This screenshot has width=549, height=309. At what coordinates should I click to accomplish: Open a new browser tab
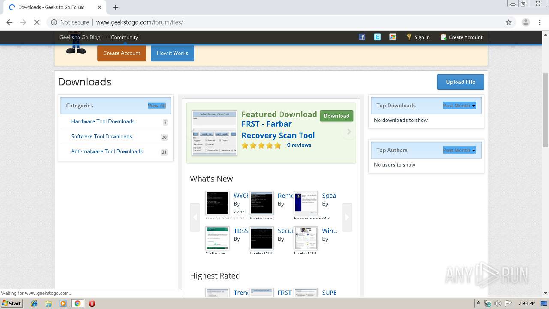(x=116, y=7)
